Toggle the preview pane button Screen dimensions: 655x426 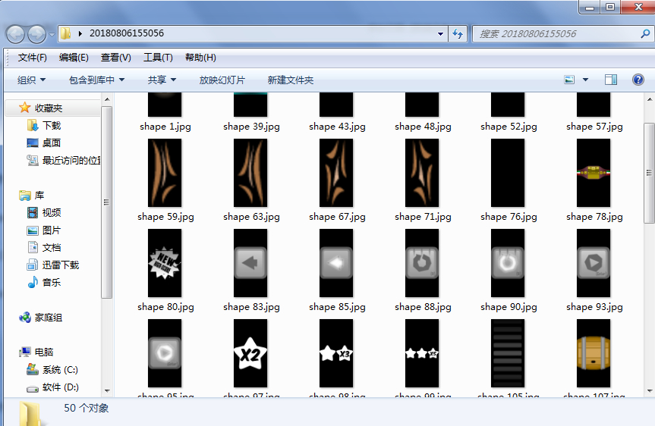(x=611, y=80)
